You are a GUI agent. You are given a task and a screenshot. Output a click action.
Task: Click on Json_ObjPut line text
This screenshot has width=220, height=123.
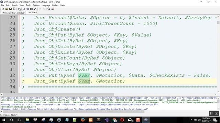(x=92, y=35)
